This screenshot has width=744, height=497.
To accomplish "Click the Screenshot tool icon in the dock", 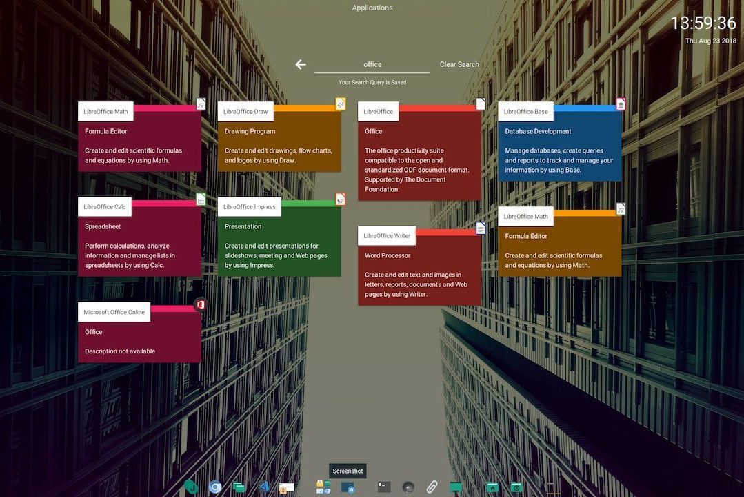I will (348, 487).
